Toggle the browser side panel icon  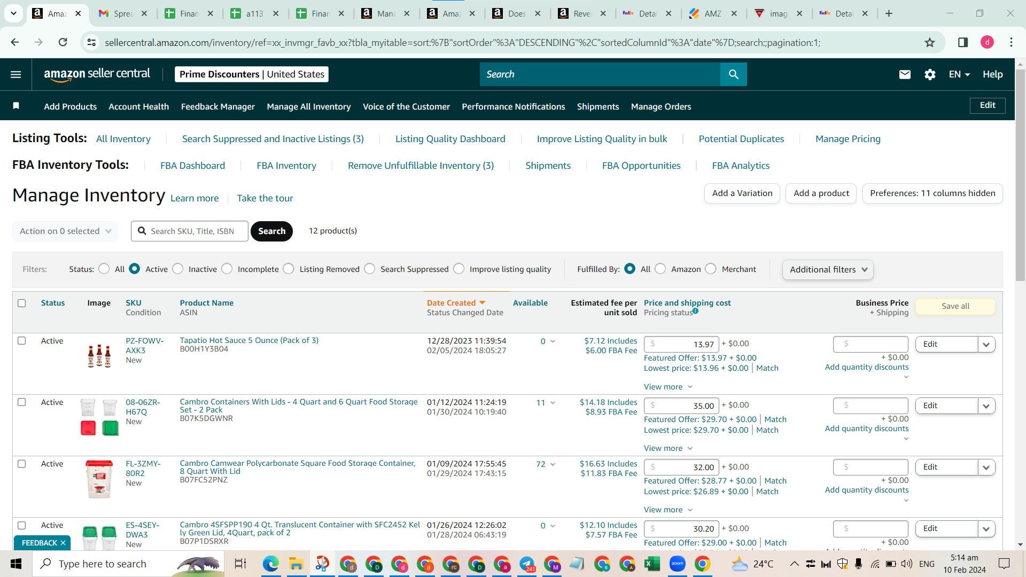click(963, 42)
